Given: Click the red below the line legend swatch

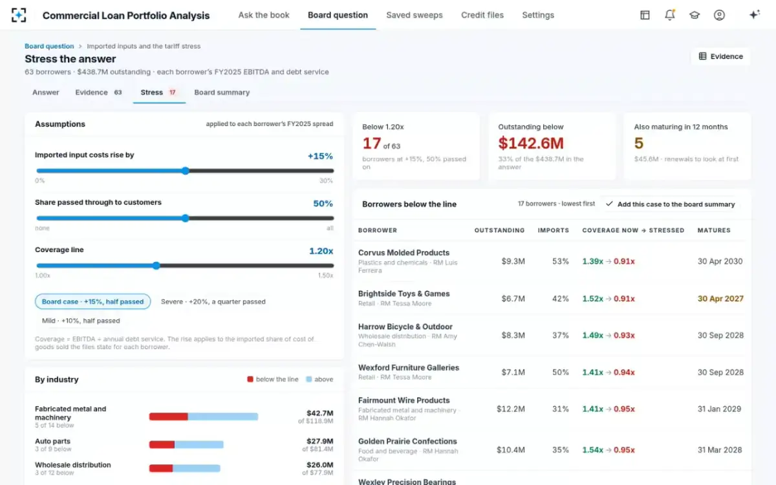Looking at the screenshot, I should pos(250,380).
